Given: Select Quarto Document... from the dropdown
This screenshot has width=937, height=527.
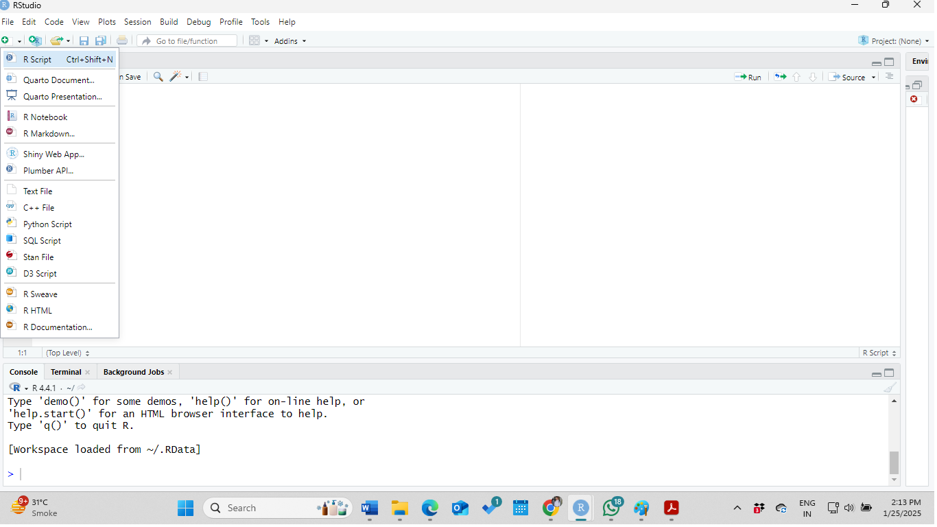Looking at the screenshot, I should [60, 80].
